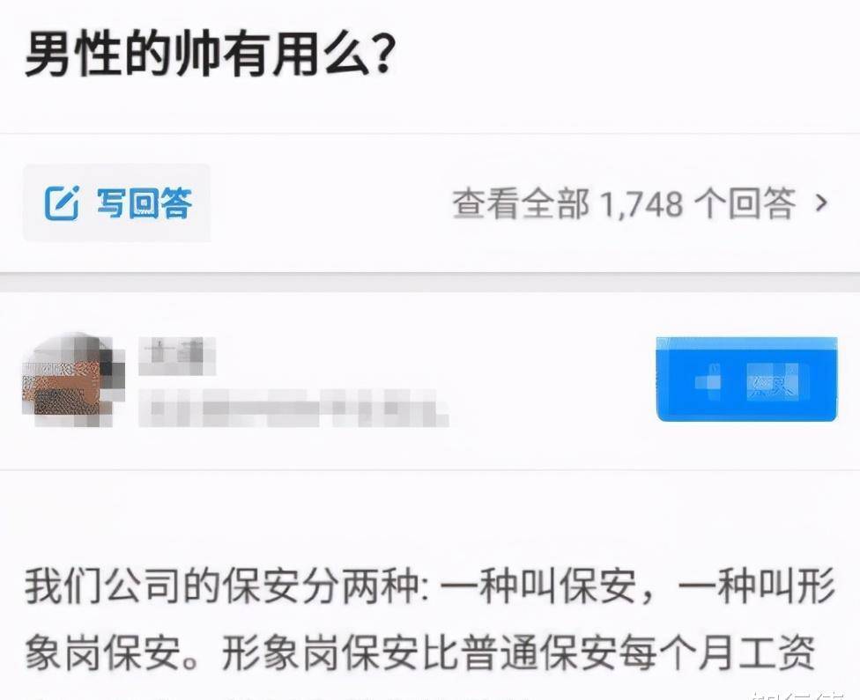Click the blurred user bio line

293,408
